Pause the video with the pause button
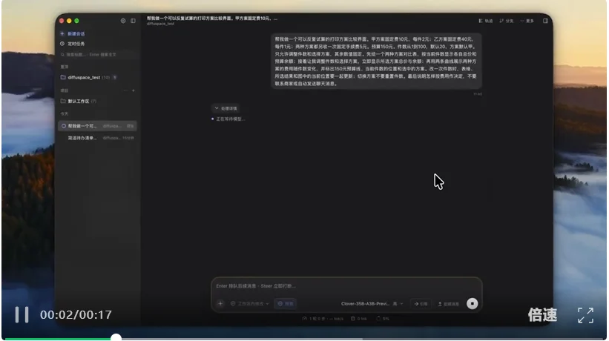Screen dimensions: 609x341 click(22, 314)
